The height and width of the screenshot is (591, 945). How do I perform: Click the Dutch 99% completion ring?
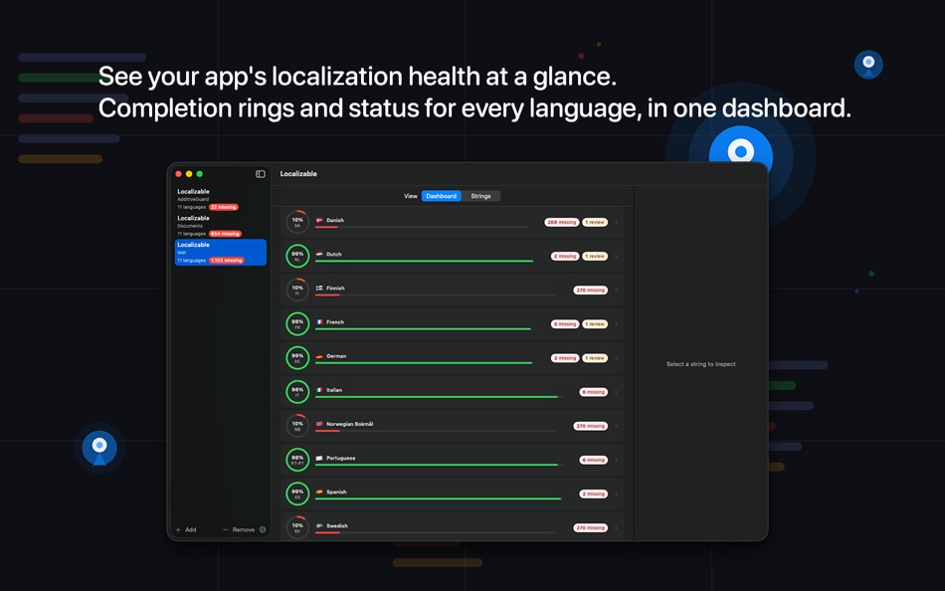click(297, 256)
